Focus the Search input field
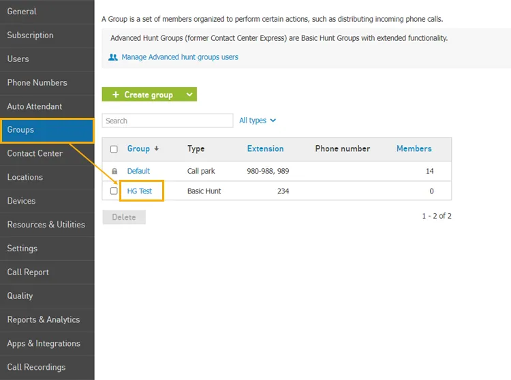This screenshot has width=511, height=380. (x=168, y=121)
